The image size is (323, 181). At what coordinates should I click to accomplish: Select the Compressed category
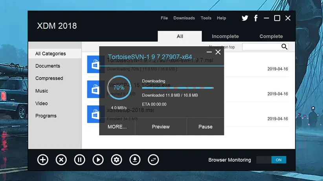(49, 78)
